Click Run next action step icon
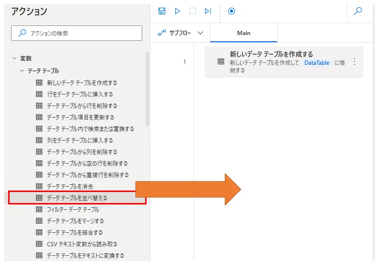The height and width of the screenshot is (264, 379). click(x=208, y=11)
